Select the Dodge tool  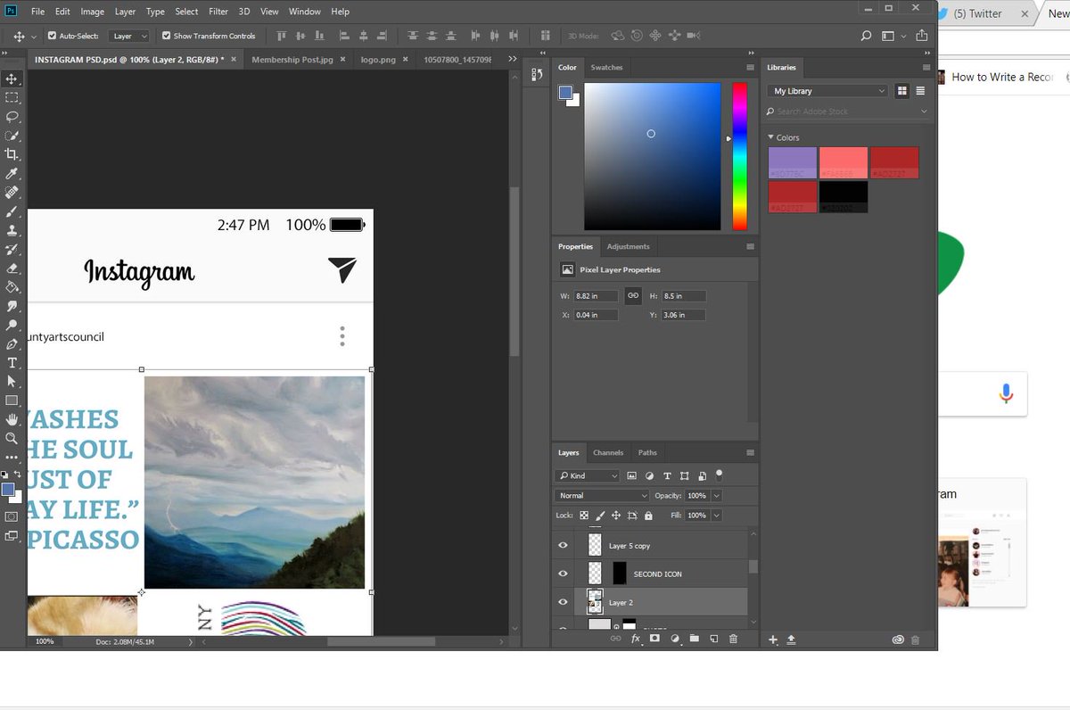[x=12, y=325]
